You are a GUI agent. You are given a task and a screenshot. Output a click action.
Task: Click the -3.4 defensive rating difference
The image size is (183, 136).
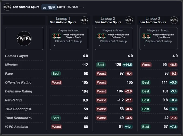(x=174, y=91)
